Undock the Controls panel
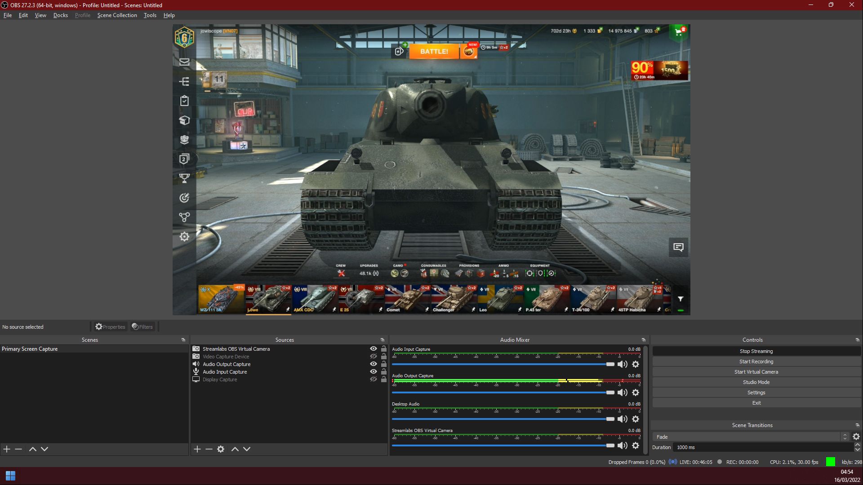 click(x=858, y=340)
